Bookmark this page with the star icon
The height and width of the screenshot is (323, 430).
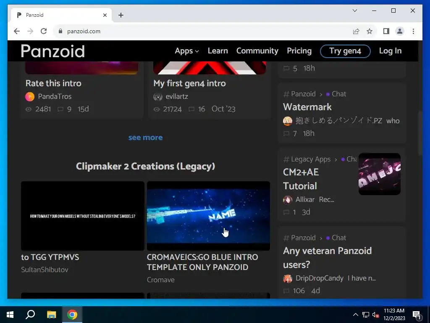370,31
